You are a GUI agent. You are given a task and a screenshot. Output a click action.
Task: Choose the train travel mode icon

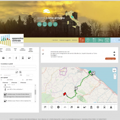tap(23, 58)
